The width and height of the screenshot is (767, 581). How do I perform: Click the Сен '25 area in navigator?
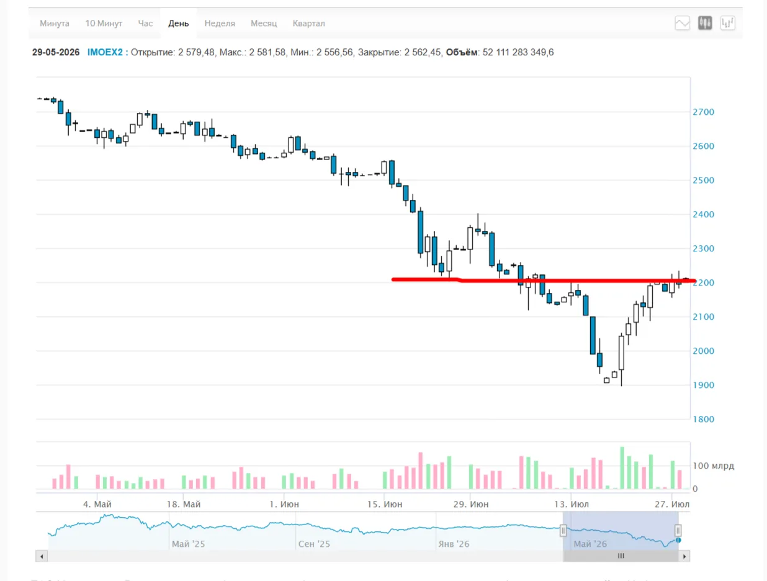click(315, 544)
